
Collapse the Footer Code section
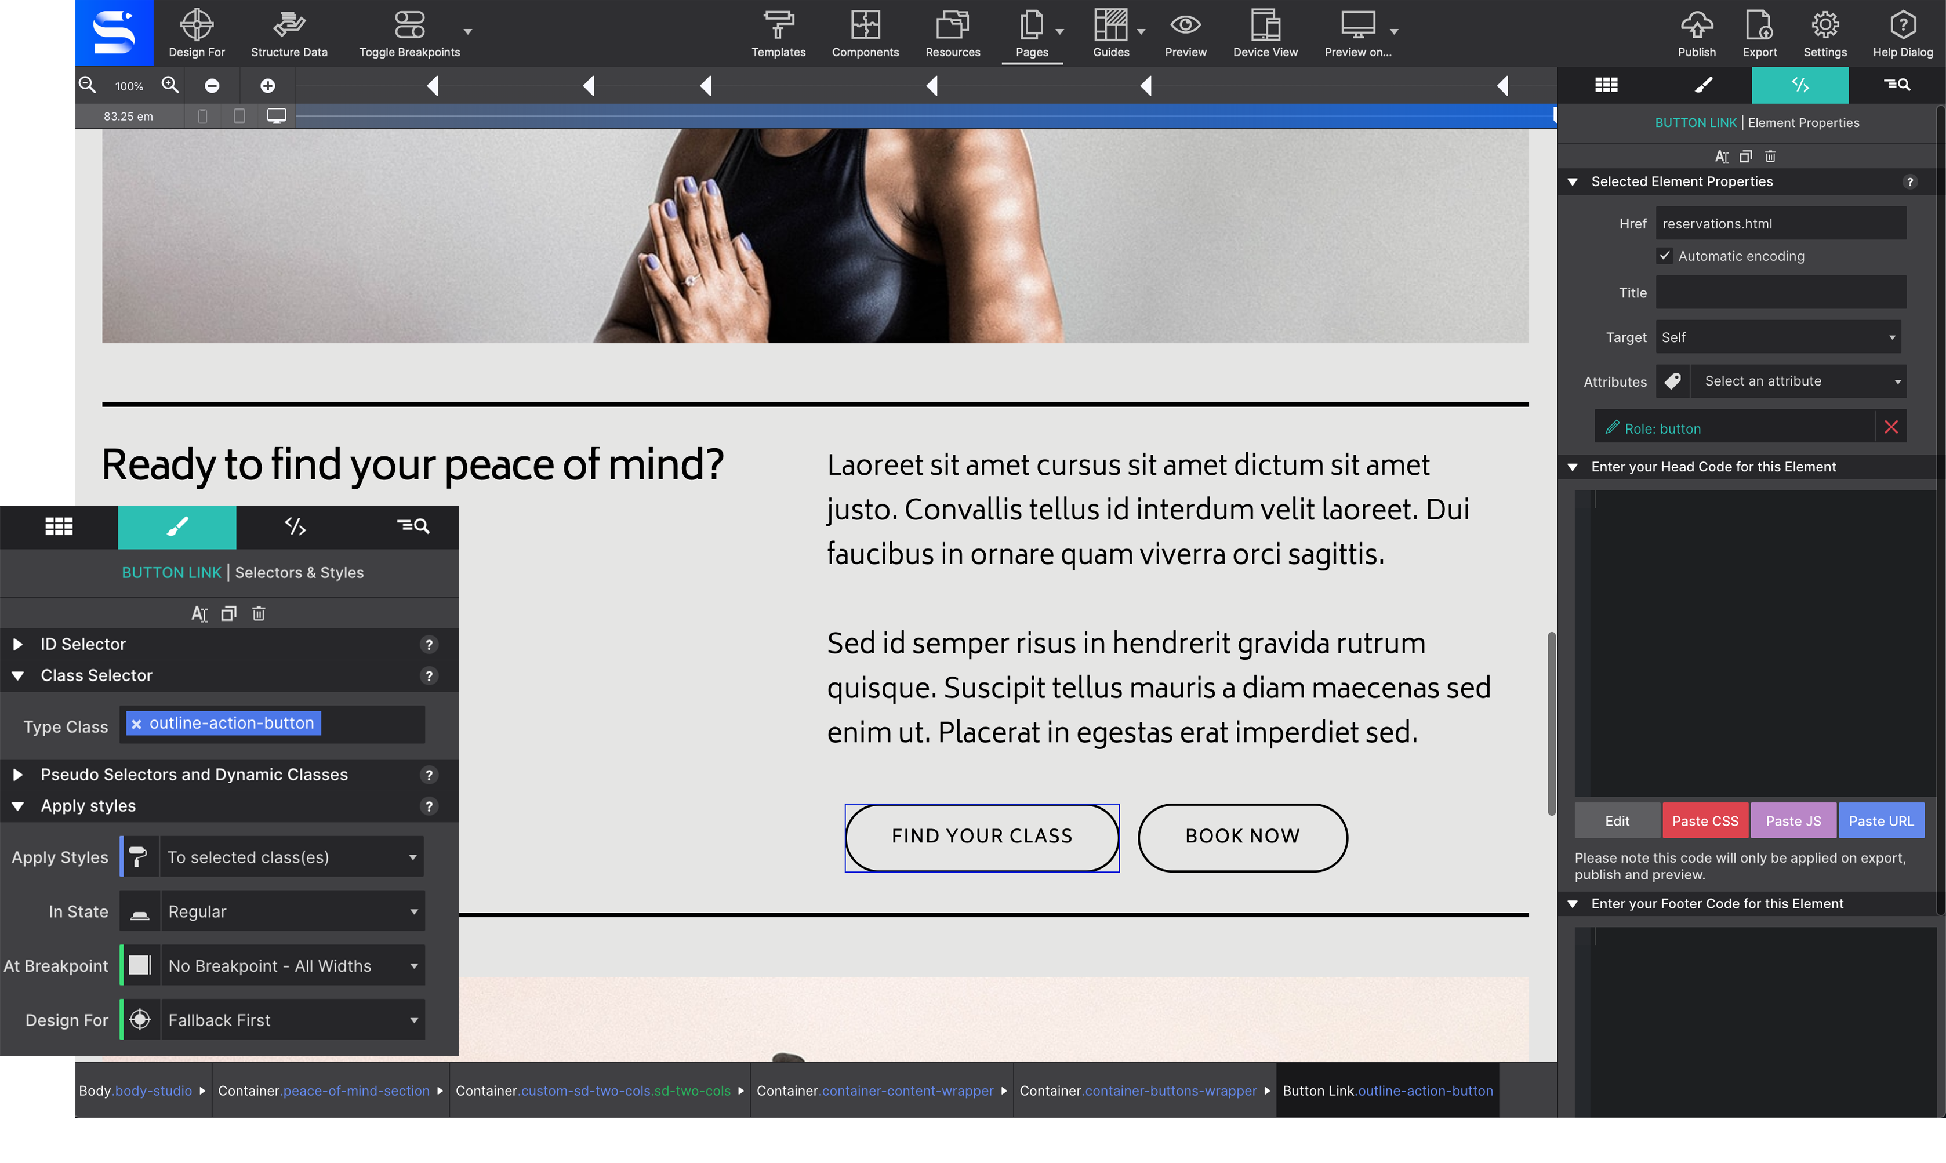click(1572, 904)
